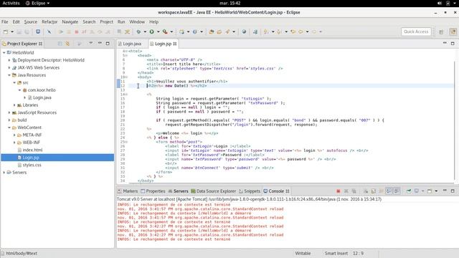Screen dimensions: 459x258
Task: Minimize the Project Explorer panel
Action: [x=100, y=43]
